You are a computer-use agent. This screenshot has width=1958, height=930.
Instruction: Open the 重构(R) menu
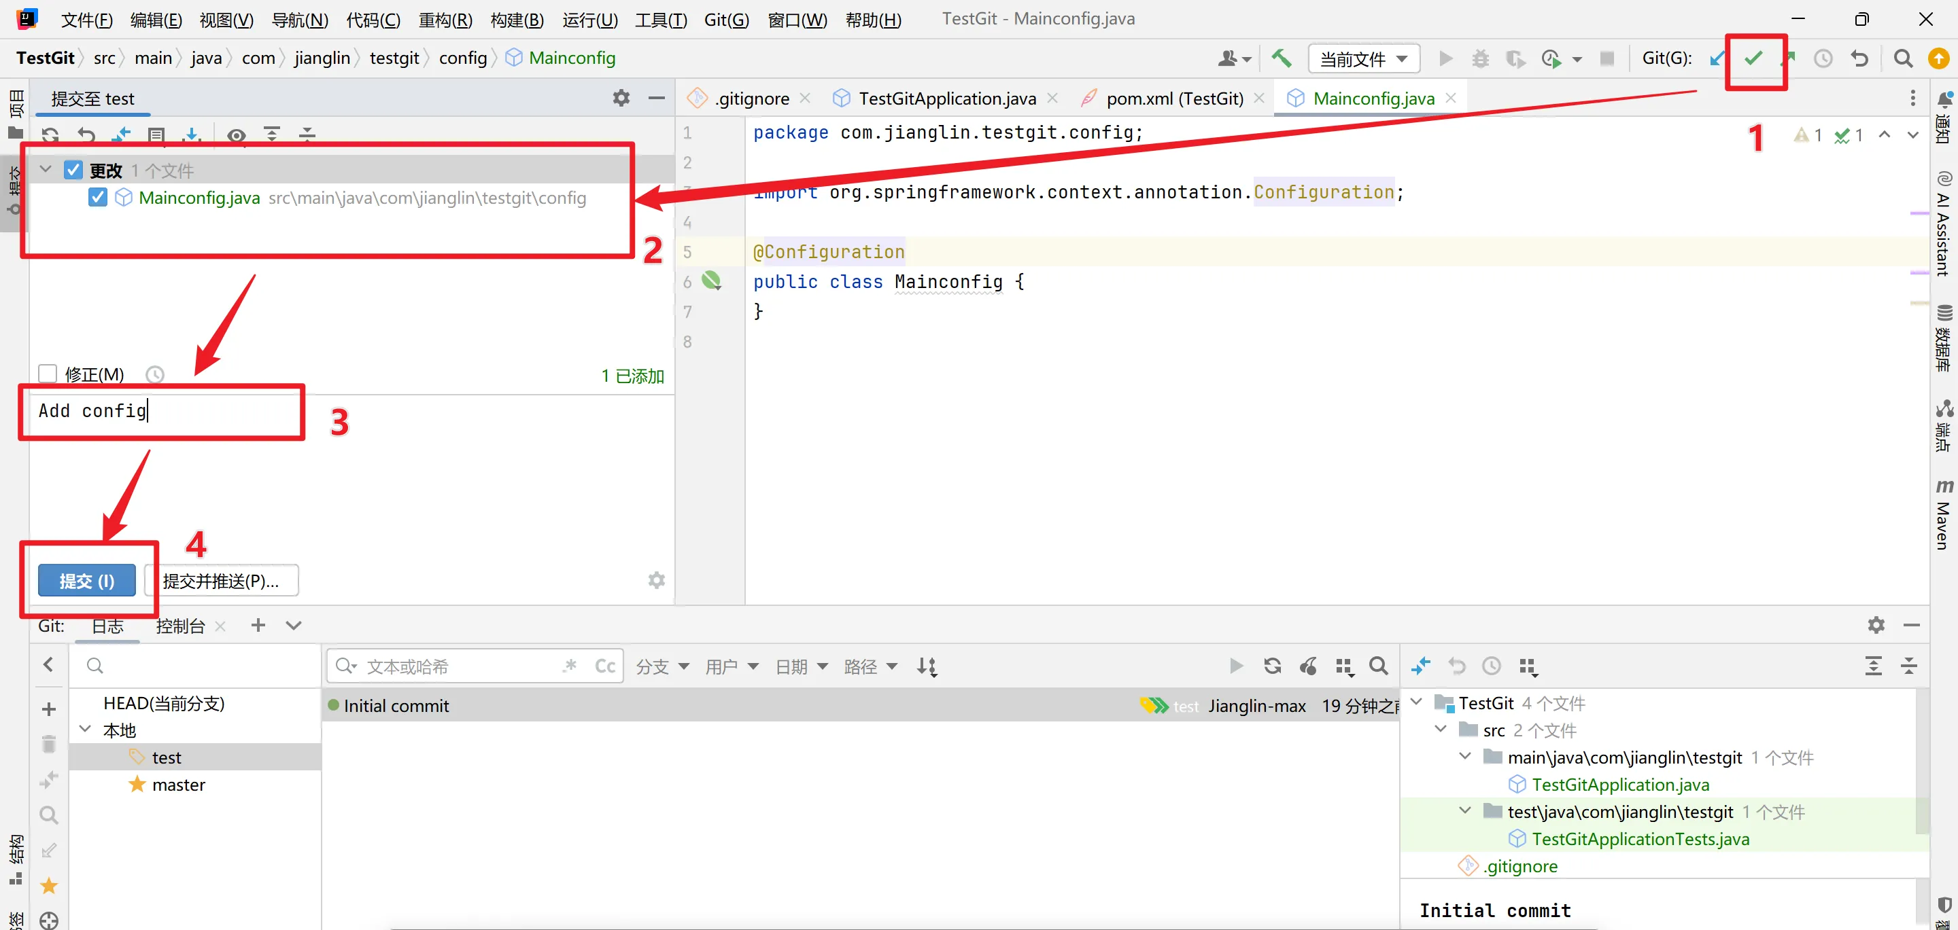[445, 20]
